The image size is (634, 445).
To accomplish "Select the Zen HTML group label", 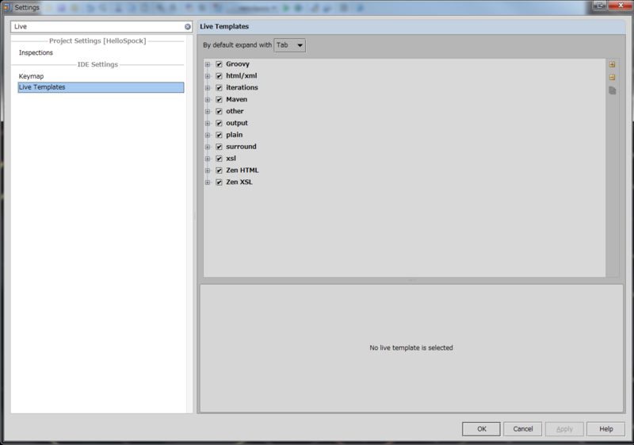I will [243, 171].
